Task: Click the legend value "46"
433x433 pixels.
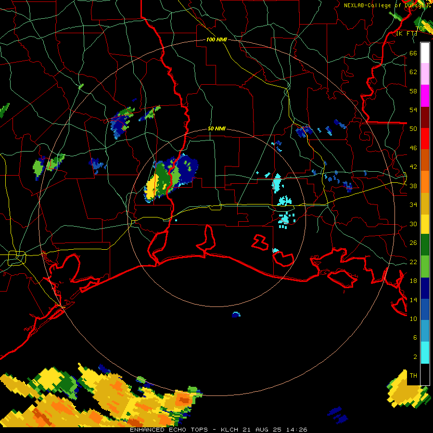Action: [x=413, y=148]
